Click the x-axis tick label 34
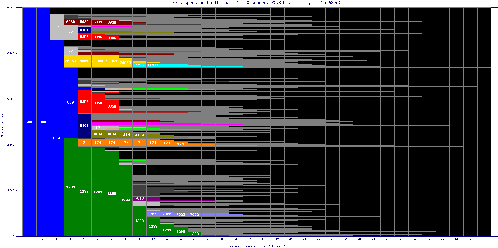The image size is (498, 248). [x=484, y=239]
